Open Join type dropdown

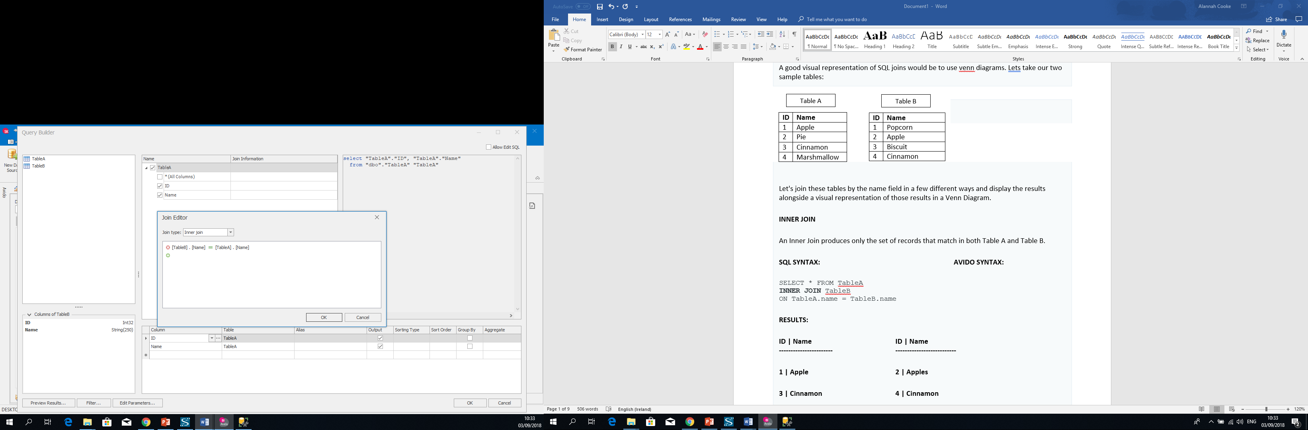tap(230, 233)
